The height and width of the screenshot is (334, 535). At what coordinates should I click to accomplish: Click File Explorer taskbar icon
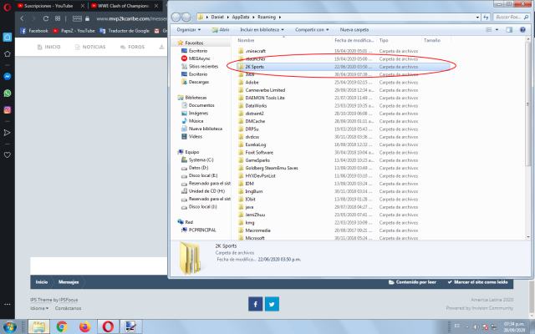(x=38, y=326)
